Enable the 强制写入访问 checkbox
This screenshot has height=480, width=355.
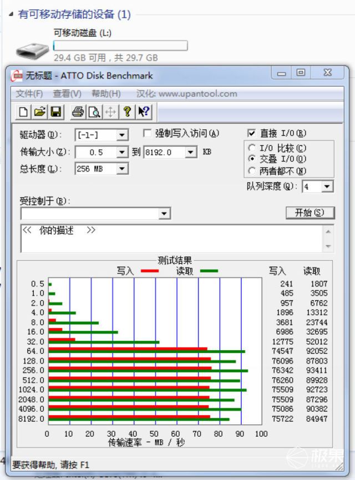pyautogui.click(x=147, y=133)
